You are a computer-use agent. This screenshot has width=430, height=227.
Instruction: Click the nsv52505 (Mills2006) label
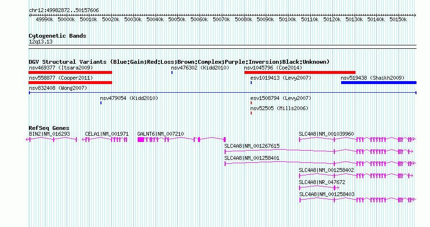pos(279,108)
